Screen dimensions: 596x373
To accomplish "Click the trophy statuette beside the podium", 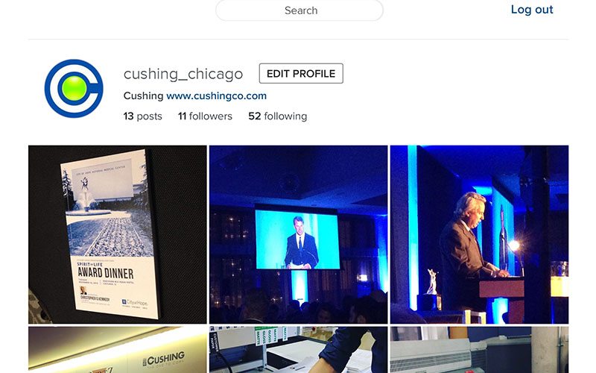I will click(x=432, y=282).
